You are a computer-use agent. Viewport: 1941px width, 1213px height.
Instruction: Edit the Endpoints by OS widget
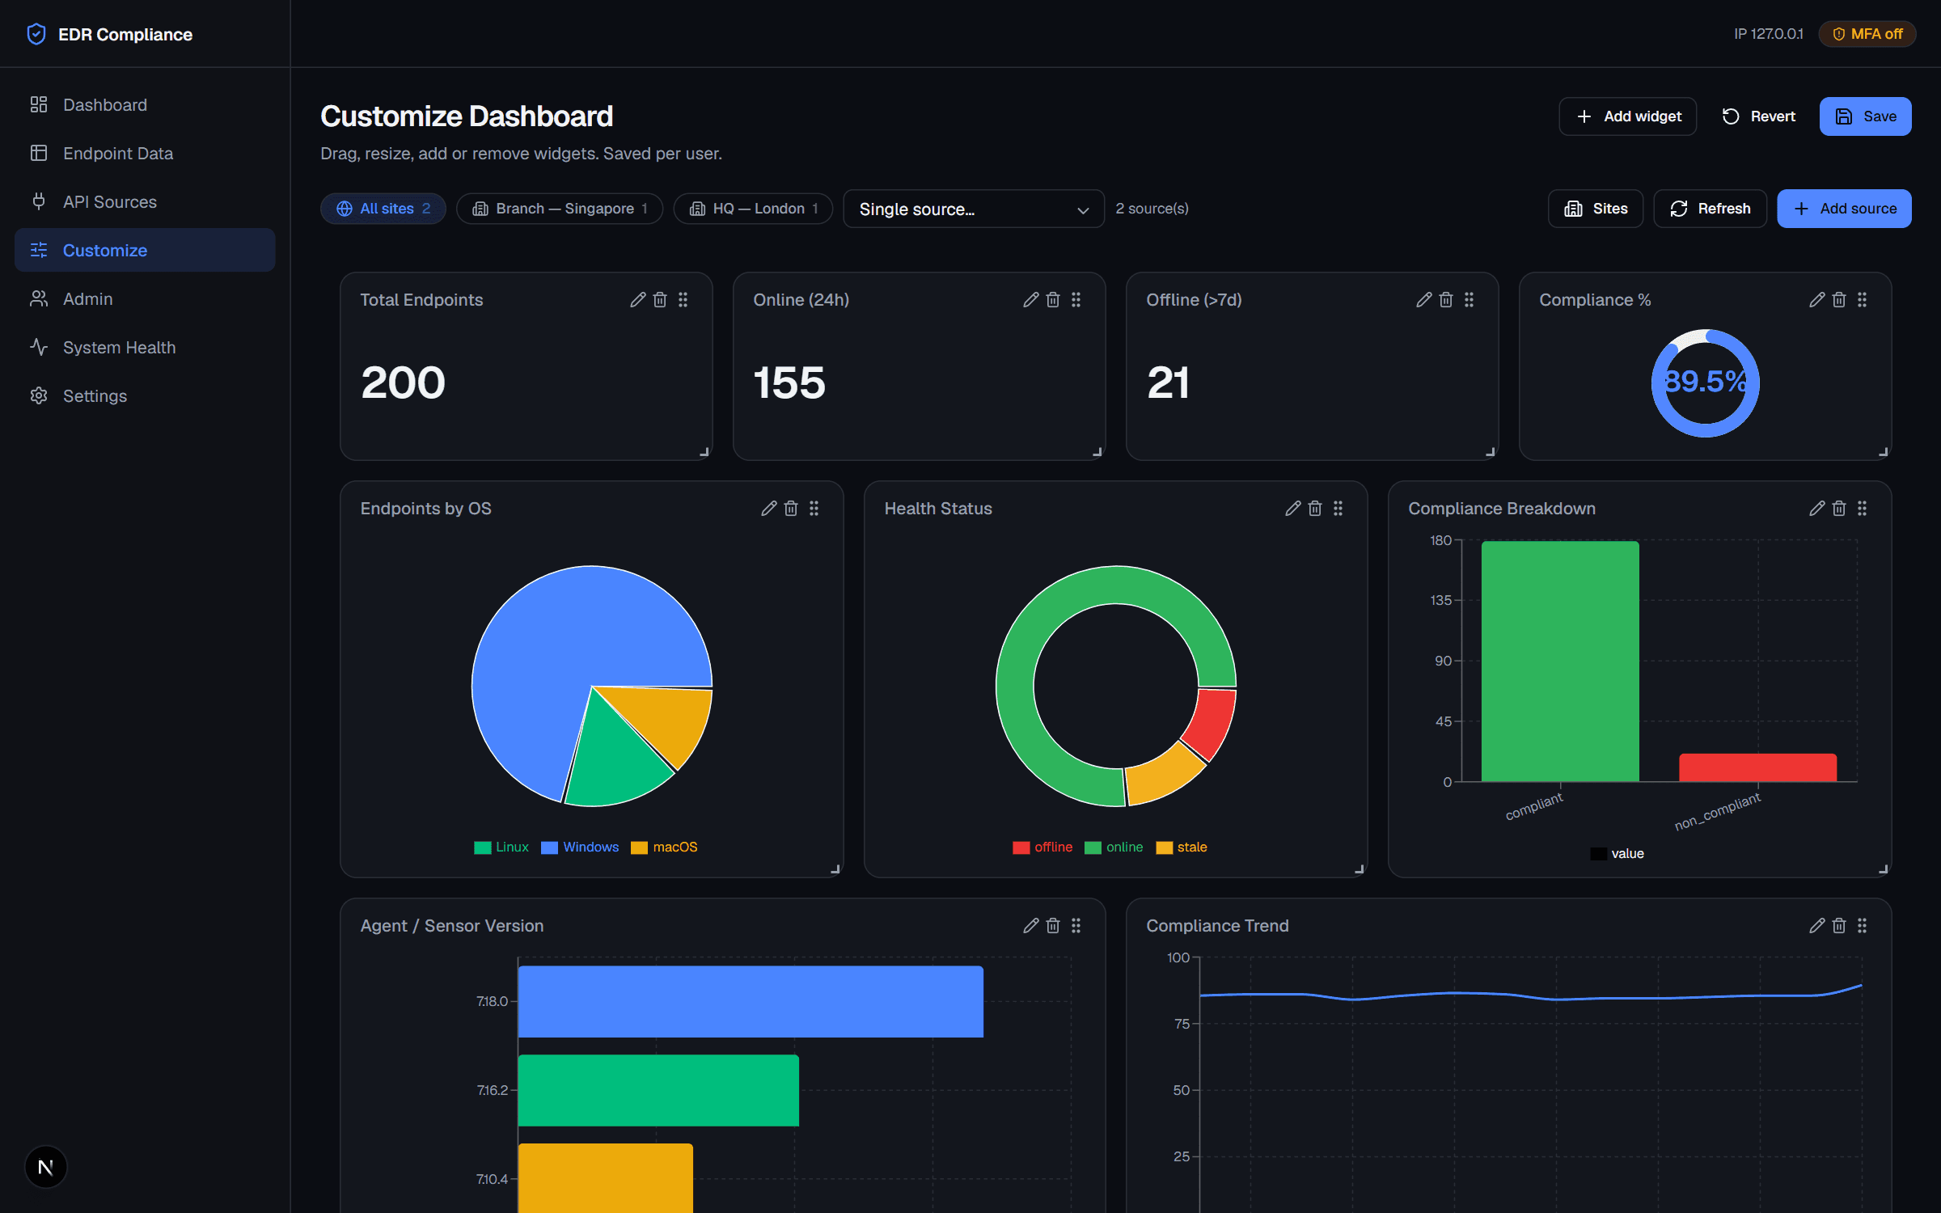tap(769, 509)
